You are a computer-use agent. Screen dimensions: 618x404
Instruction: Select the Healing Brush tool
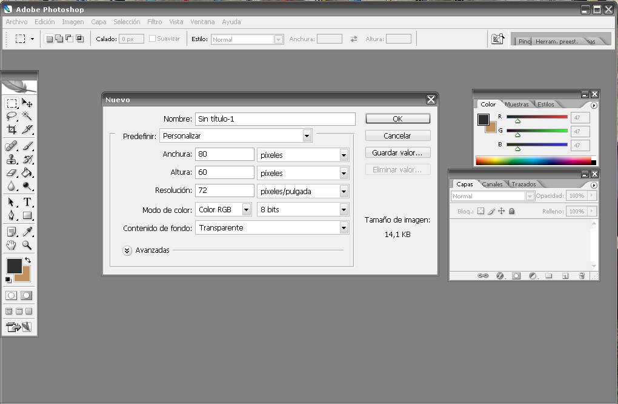pos(12,146)
